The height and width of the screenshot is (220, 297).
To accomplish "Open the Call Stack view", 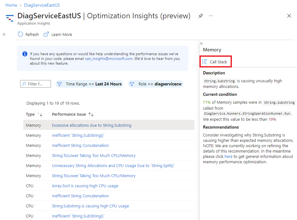I will coord(216,62).
